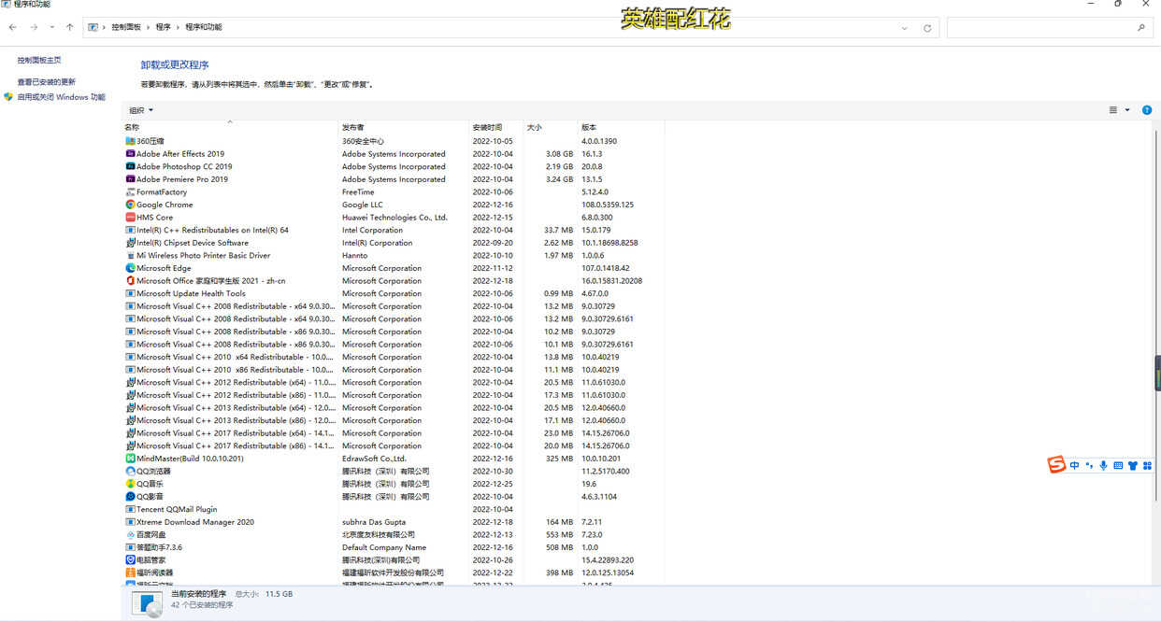Click the refresh icon beside address bar
Image resolution: width=1161 pixels, height=622 pixels.
pyautogui.click(x=927, y=28)
